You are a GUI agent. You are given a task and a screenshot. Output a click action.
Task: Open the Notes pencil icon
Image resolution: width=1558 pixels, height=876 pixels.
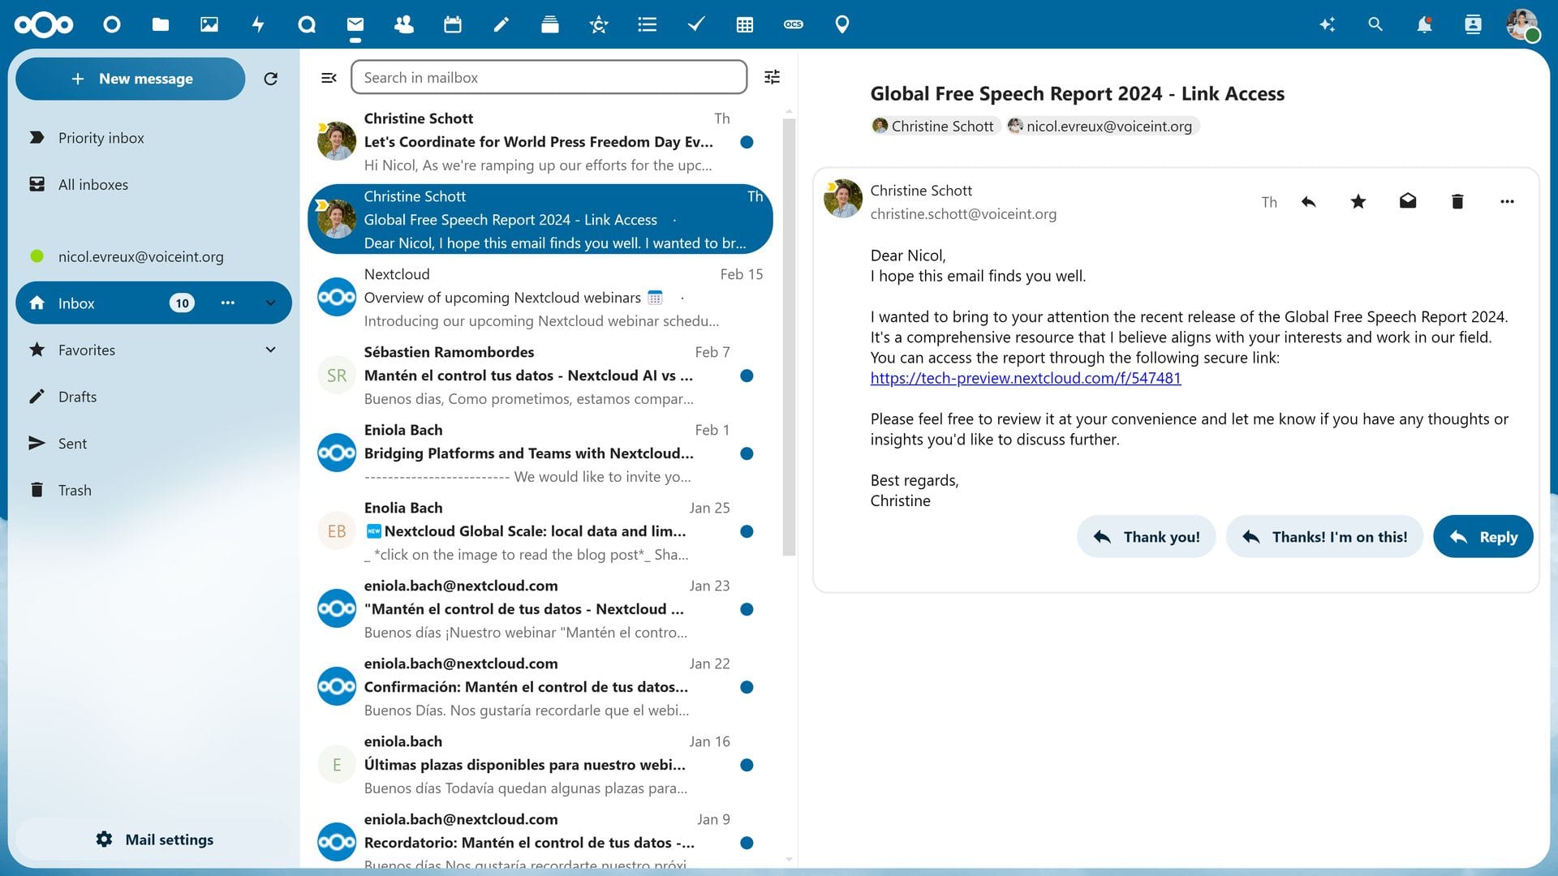pos(501,24)
